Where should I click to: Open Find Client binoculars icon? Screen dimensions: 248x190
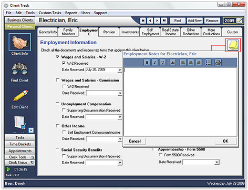19,68
